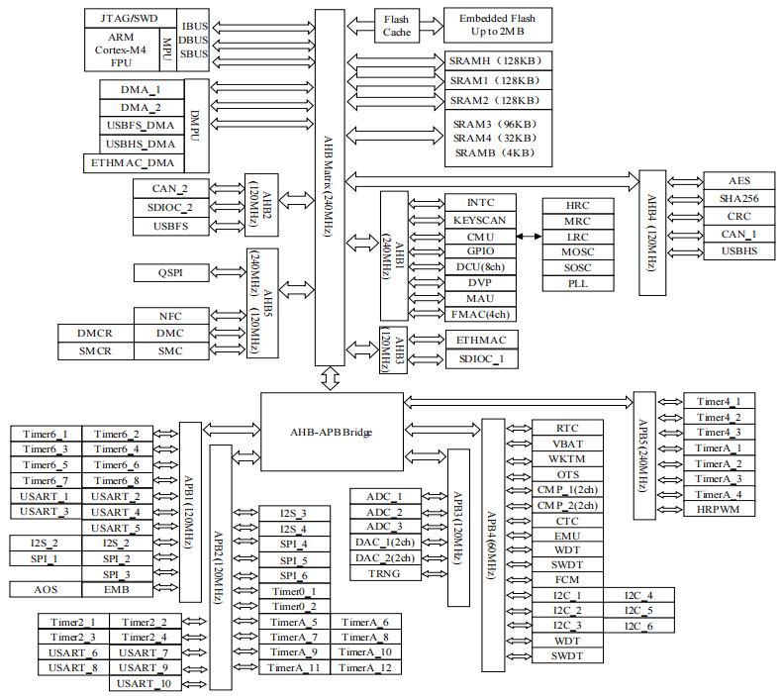Select the I2S_3 block
Viewport: 781px width, 696px height.
click(x=294, y=514)
